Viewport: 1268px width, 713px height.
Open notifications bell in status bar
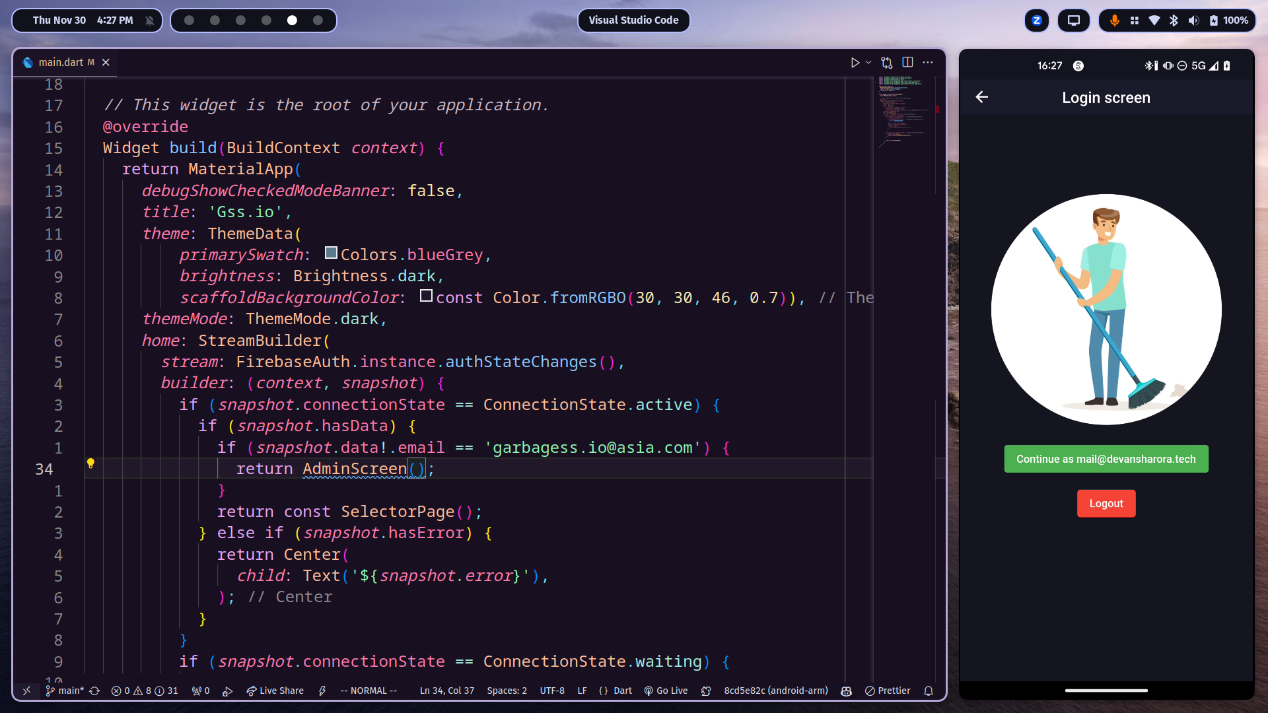coord(929,691)
